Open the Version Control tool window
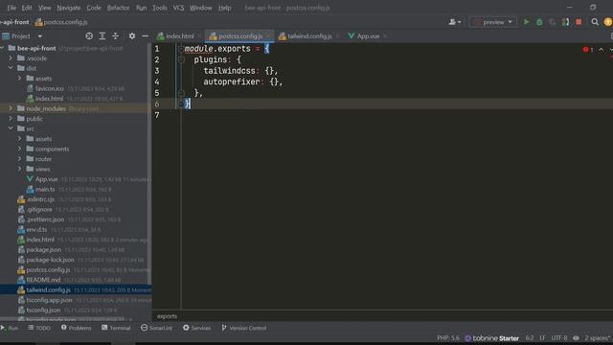This screenshot has width=613, height=345. (x=244, y=328)
